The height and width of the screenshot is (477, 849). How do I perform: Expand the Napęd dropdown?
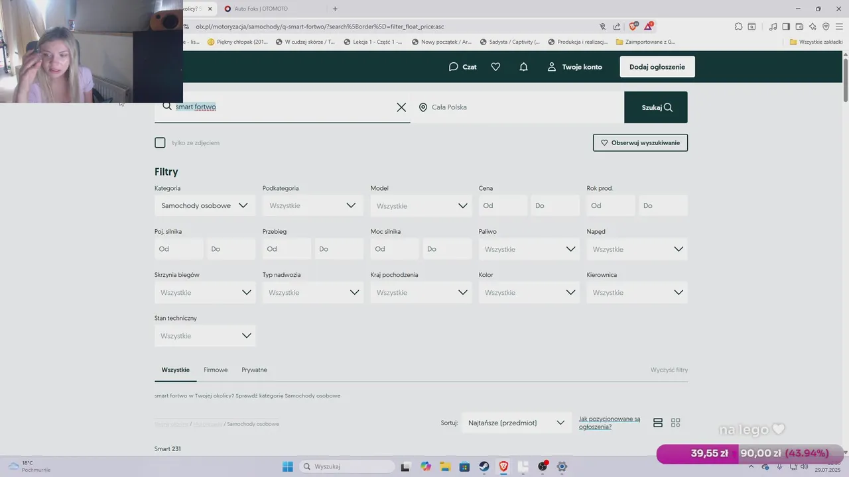637,249
